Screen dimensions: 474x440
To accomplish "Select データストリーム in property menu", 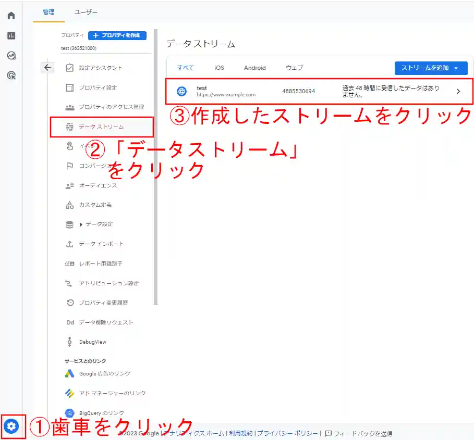I will [101, 127].
